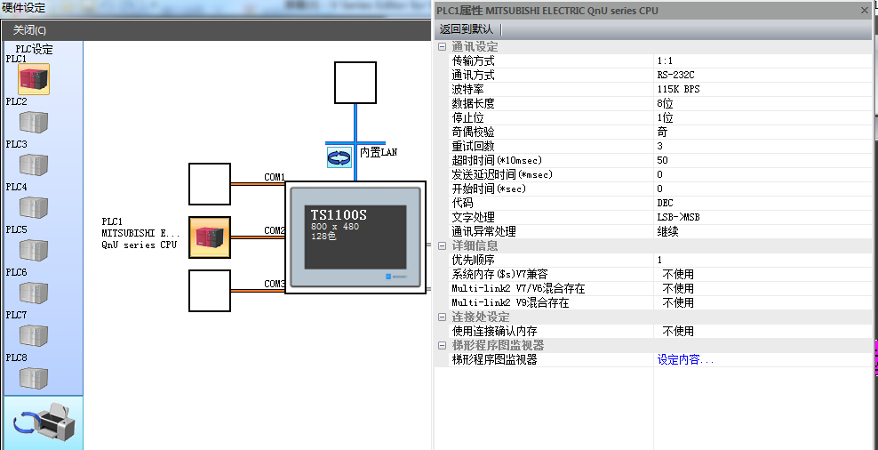Click the 通讯方式 value RS-232C
Image resolution: width=878 pixels, height=450 pixels.
[x=675, y=76]
